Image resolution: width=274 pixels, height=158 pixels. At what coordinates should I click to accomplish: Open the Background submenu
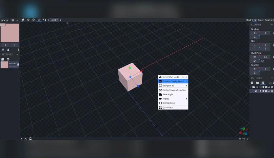tap(173, 86)
